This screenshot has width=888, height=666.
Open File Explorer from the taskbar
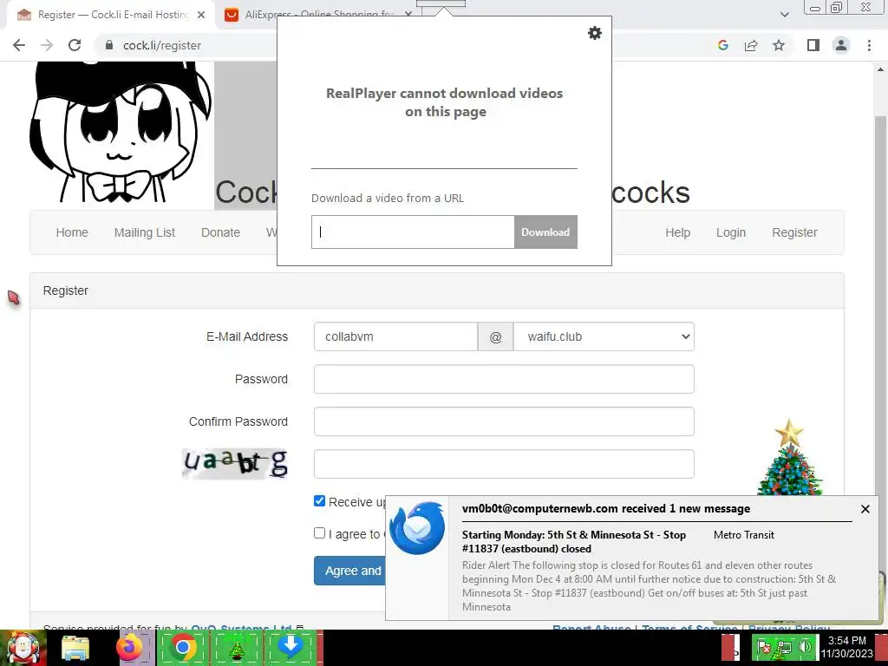(x=75, y=648)
